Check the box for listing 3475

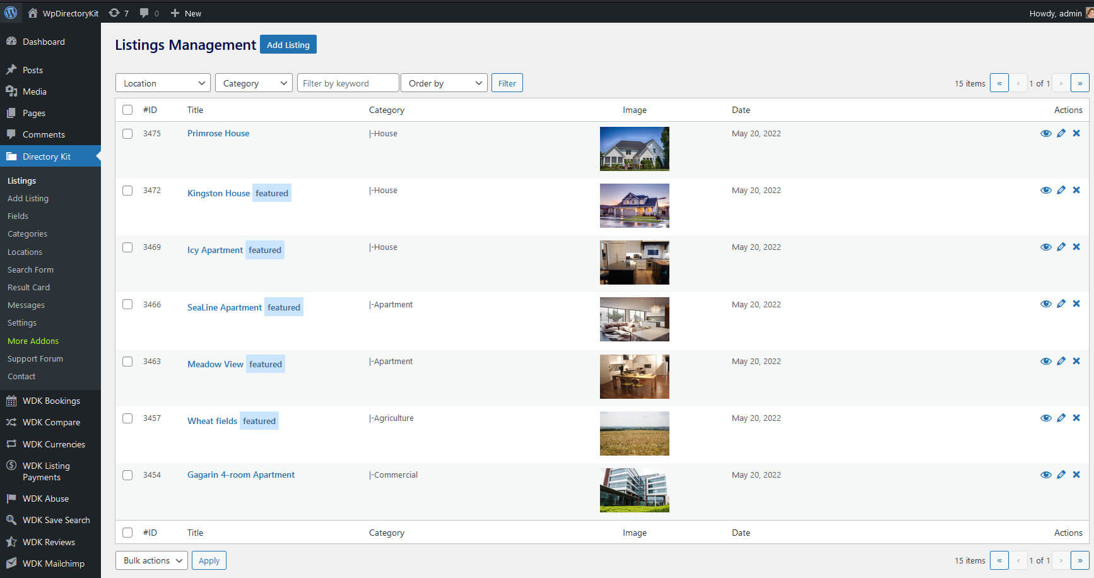[127, 134]
